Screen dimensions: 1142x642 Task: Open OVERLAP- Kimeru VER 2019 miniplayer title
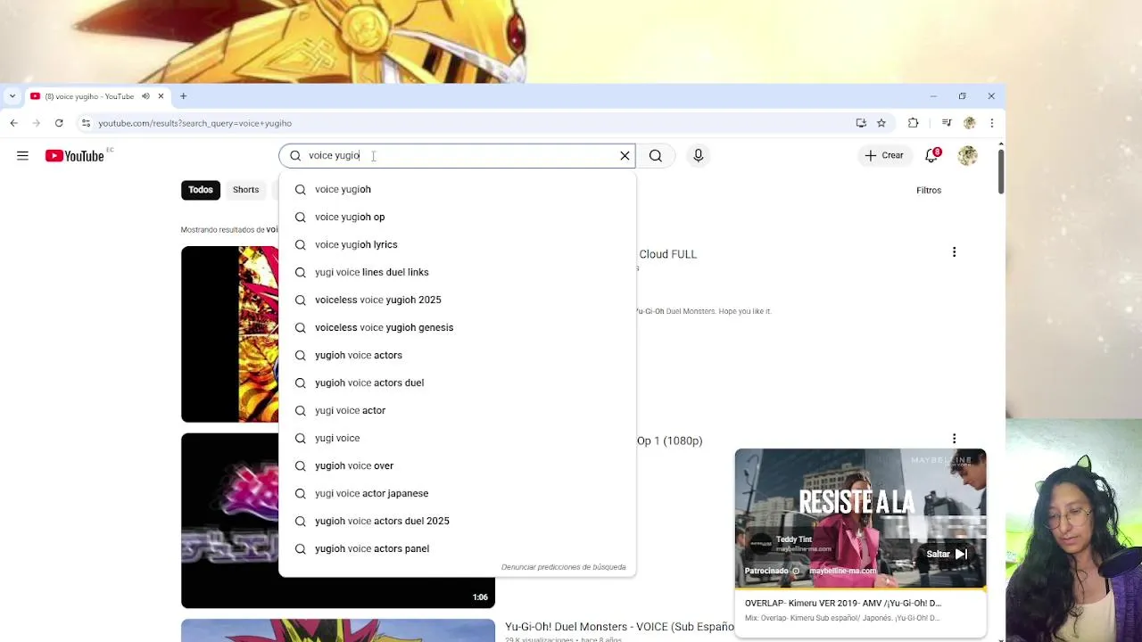coord(843,603)
